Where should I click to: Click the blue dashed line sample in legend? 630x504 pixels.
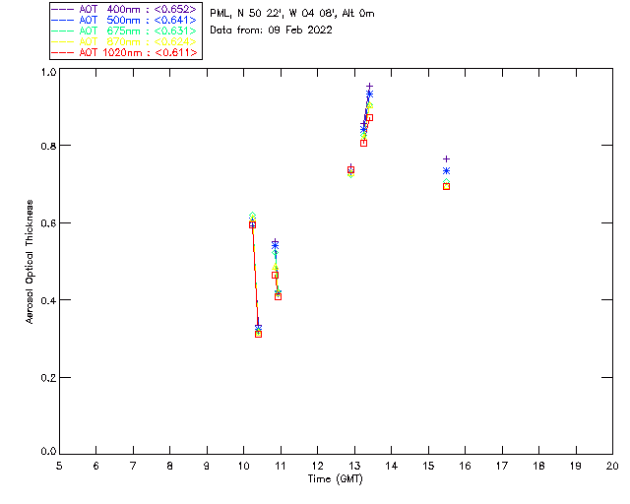[x=63, y=20]
